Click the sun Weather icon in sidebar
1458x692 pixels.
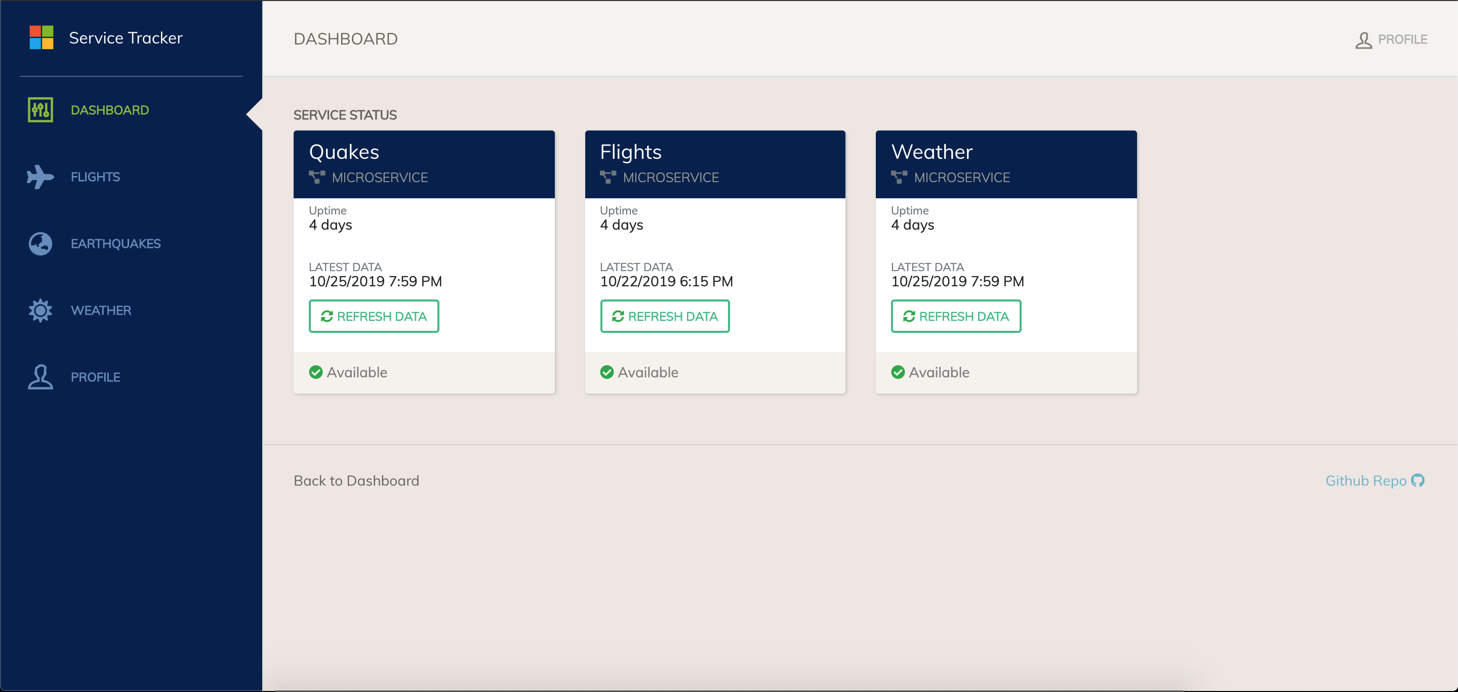(x=40, y=311)
